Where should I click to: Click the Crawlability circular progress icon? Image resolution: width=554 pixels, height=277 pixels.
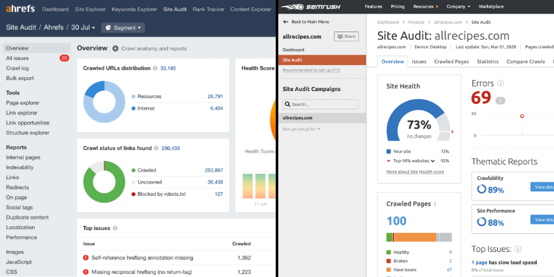tap(482, 189)
